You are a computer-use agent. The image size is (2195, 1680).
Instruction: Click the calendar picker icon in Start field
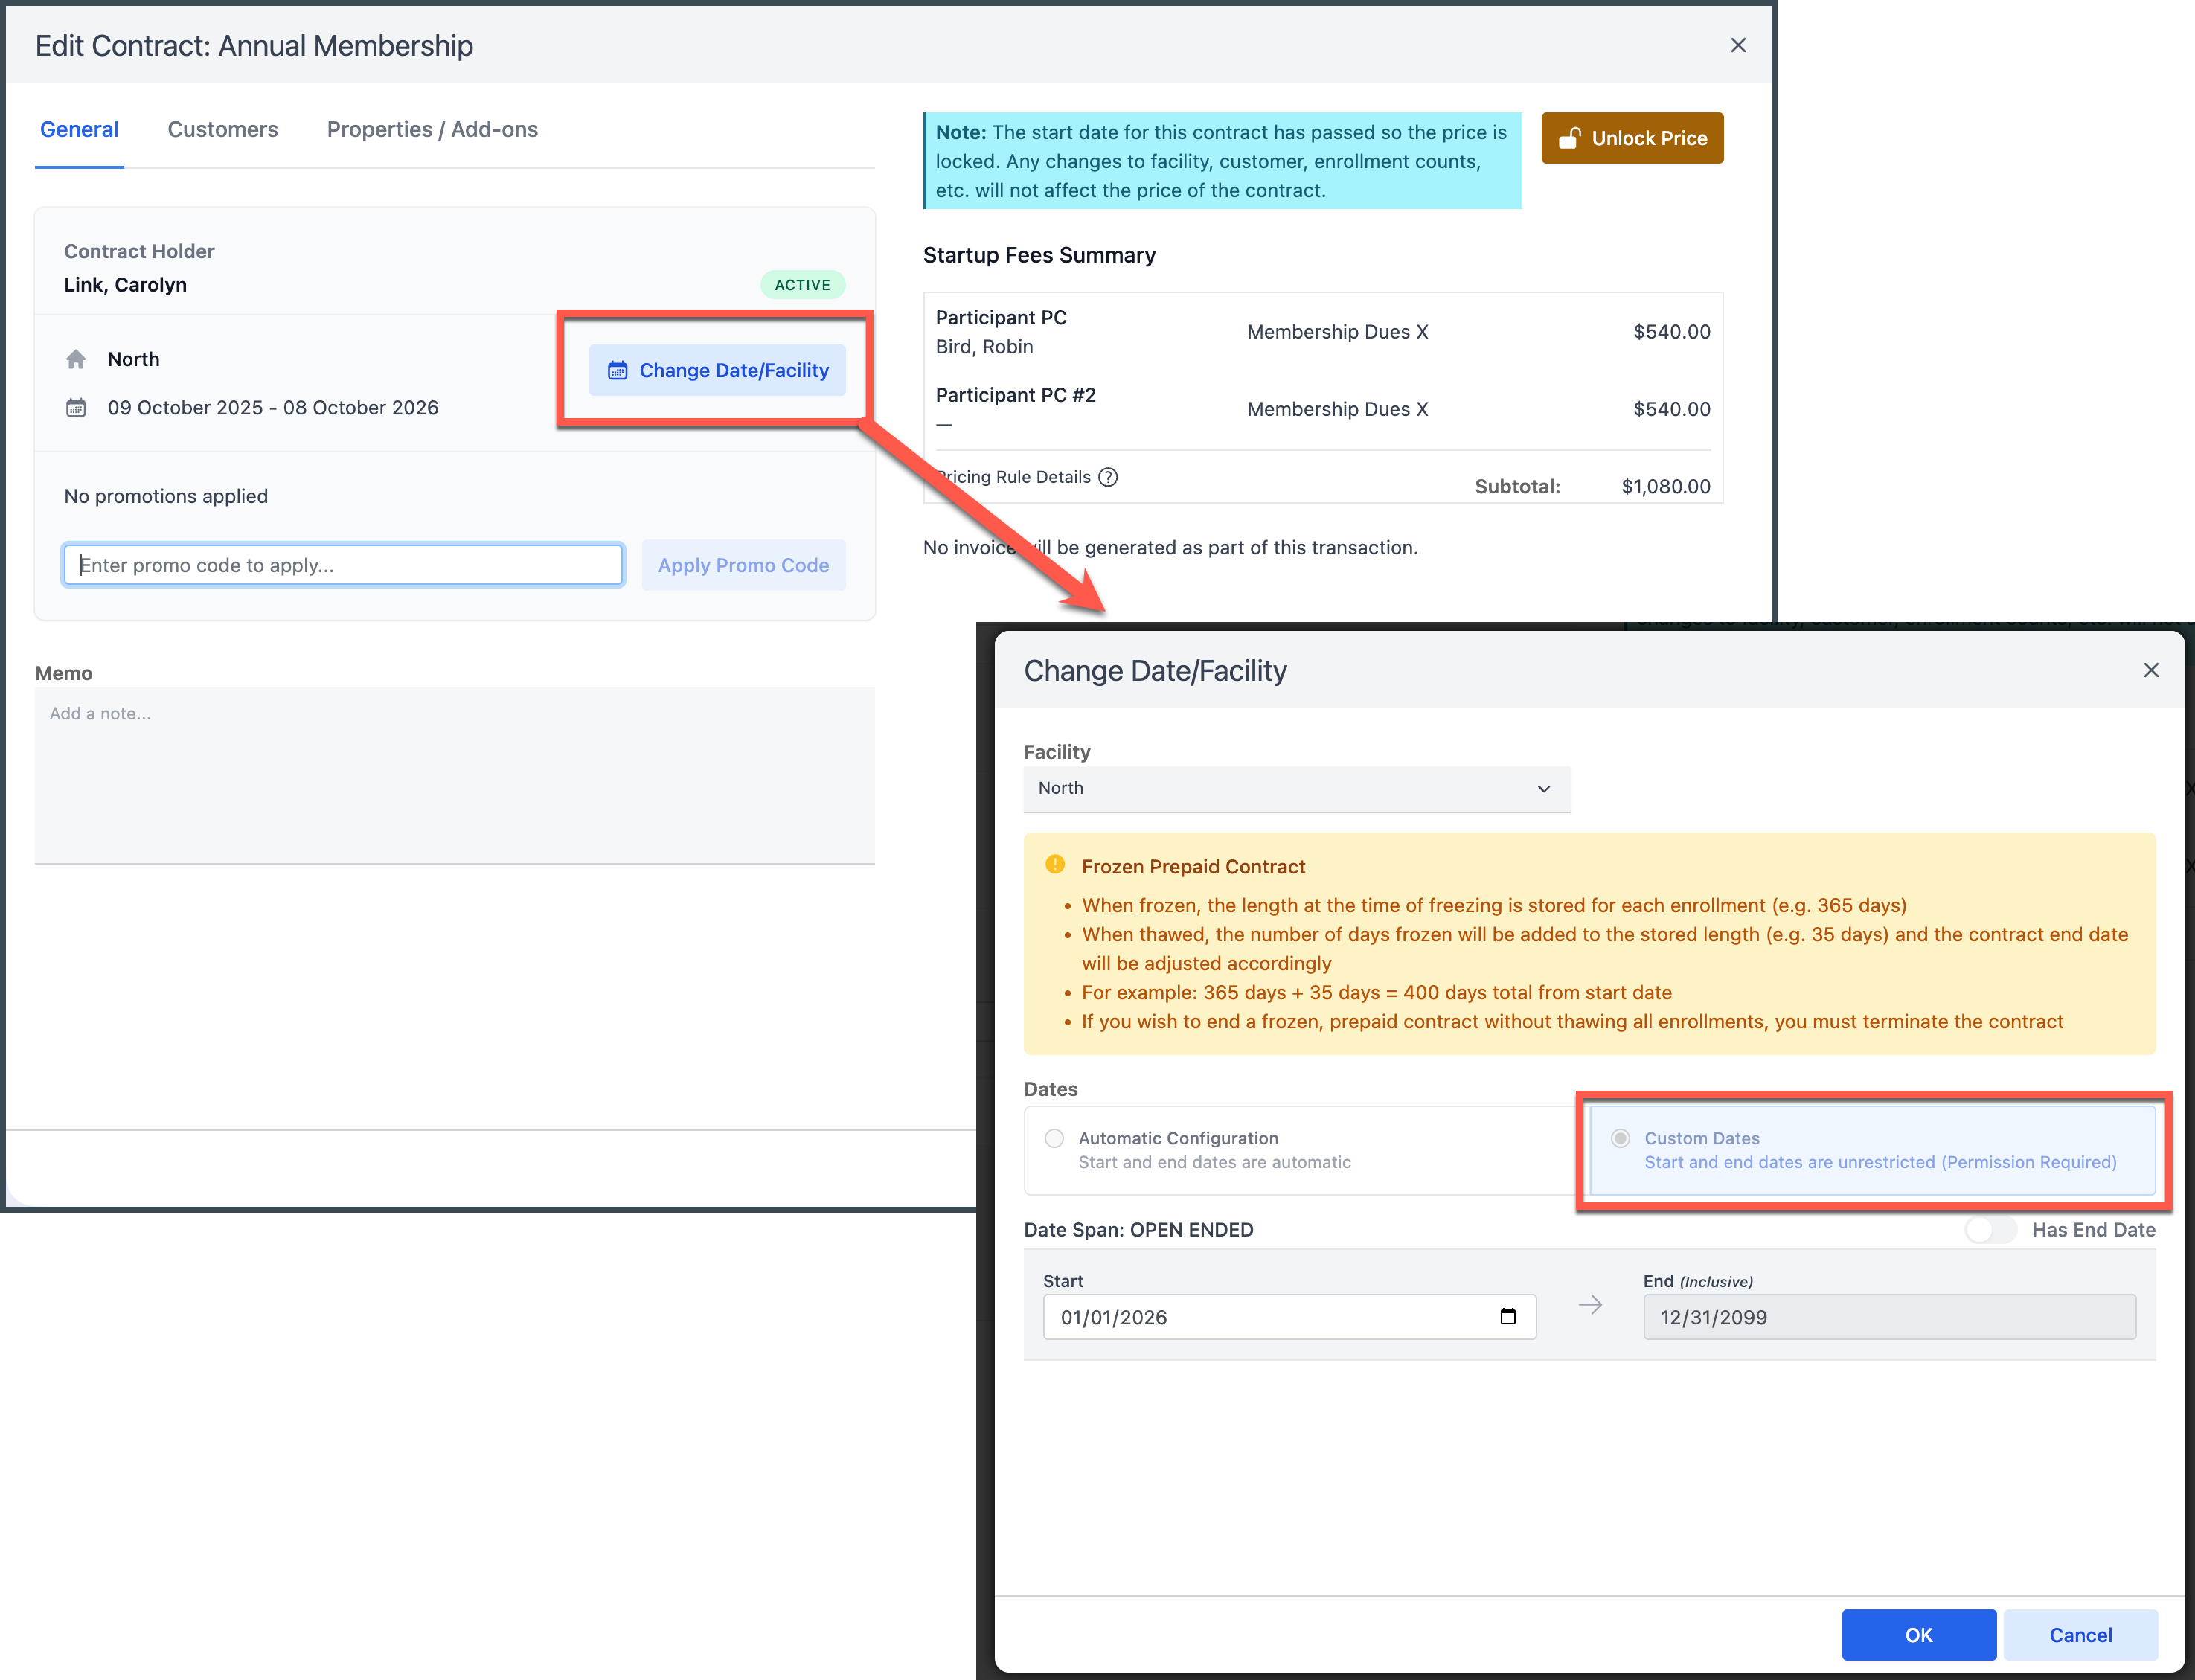[1507, 1316]
